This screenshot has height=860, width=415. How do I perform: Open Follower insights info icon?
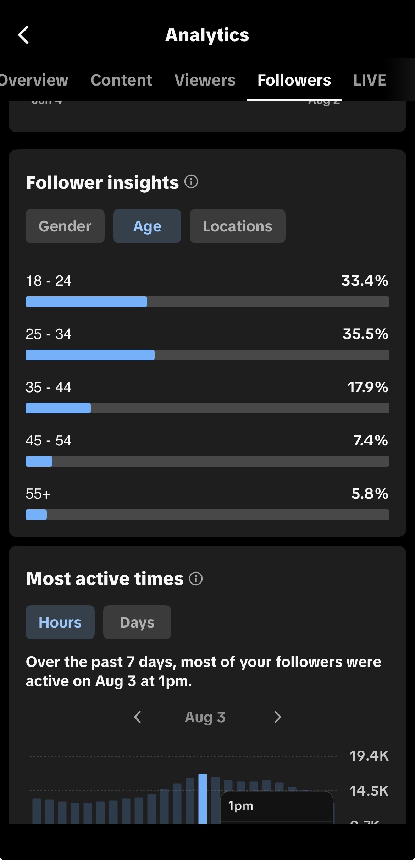191,182
